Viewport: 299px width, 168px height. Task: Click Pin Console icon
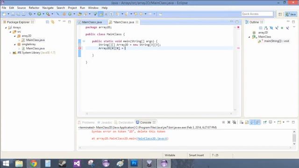pyautogui.click(x=265, y=122)
